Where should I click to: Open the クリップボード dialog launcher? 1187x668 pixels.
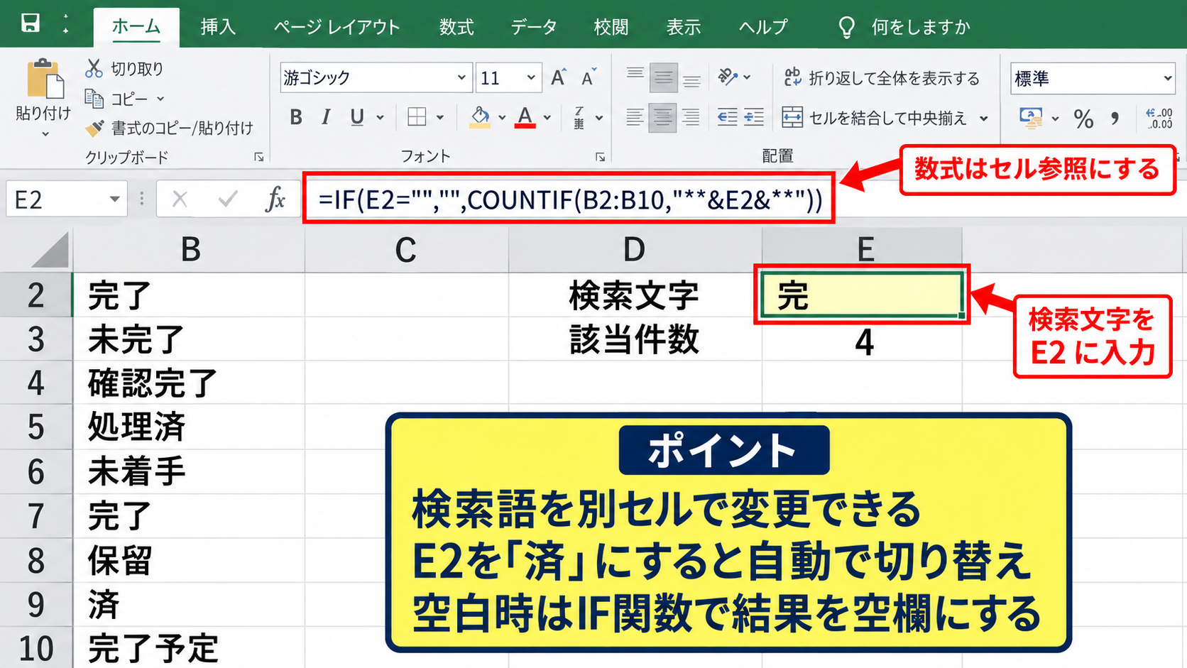pos(258,157)
